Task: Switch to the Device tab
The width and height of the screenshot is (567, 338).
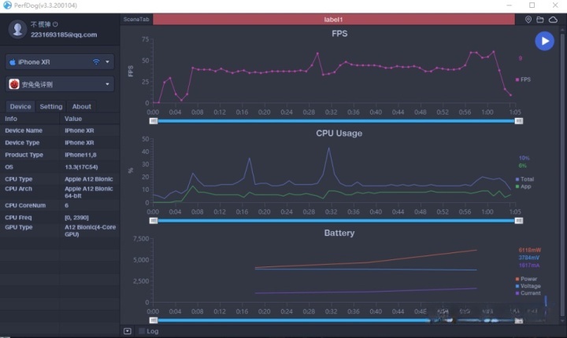Action: pos(20,107)
